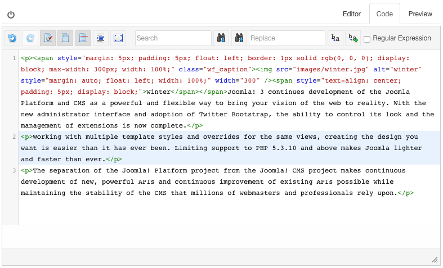Screen dimensions: 443x268
Task: Click the power toggle editor icon
Action: click(x=11, y=15)
